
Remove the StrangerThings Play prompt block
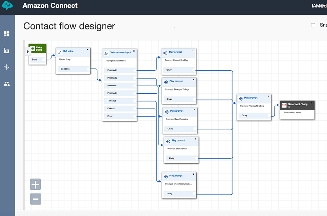pyautogui.click(x=193, y=79)
